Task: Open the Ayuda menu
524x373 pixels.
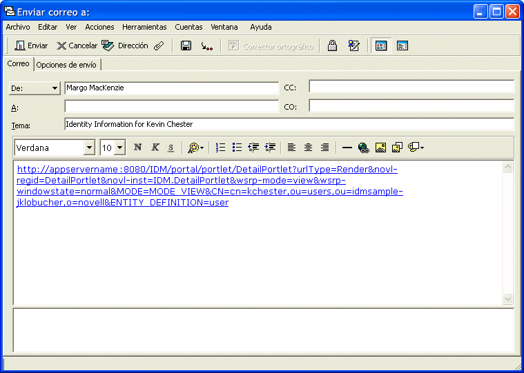Action: click(x=261, y=27)
